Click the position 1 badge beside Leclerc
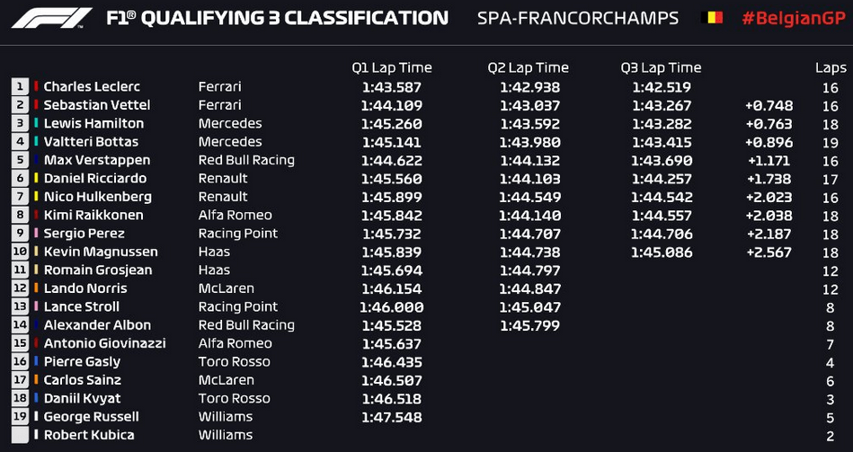The height and width of the screenshot is (452, 853). click(x=20, y=86)
